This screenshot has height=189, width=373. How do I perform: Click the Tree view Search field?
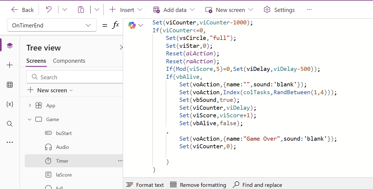[75, 77]
